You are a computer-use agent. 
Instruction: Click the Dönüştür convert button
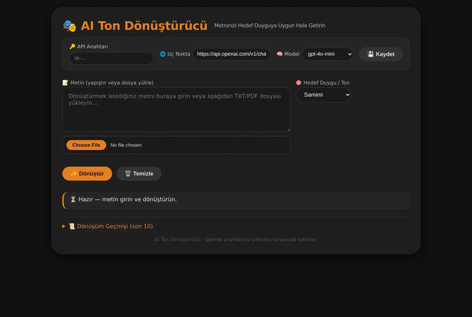tap(87, 173)
